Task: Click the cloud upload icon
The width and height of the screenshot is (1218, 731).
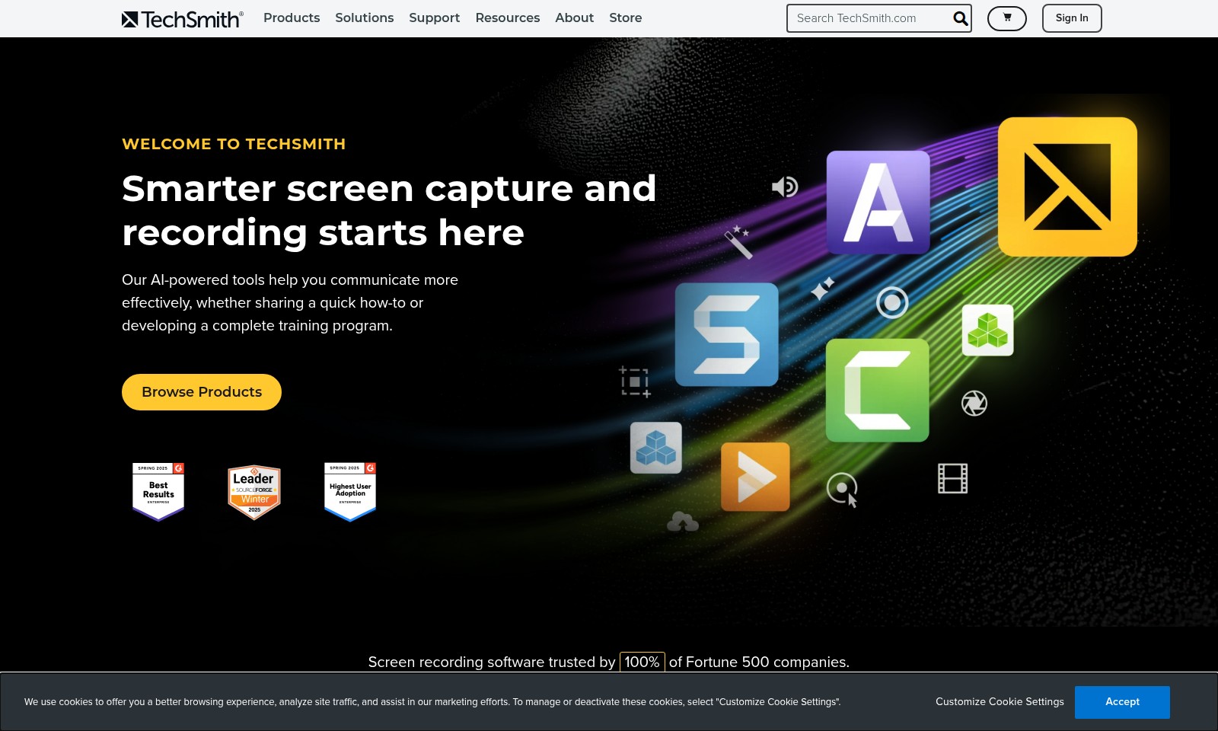Action: (x=683, y=522)
